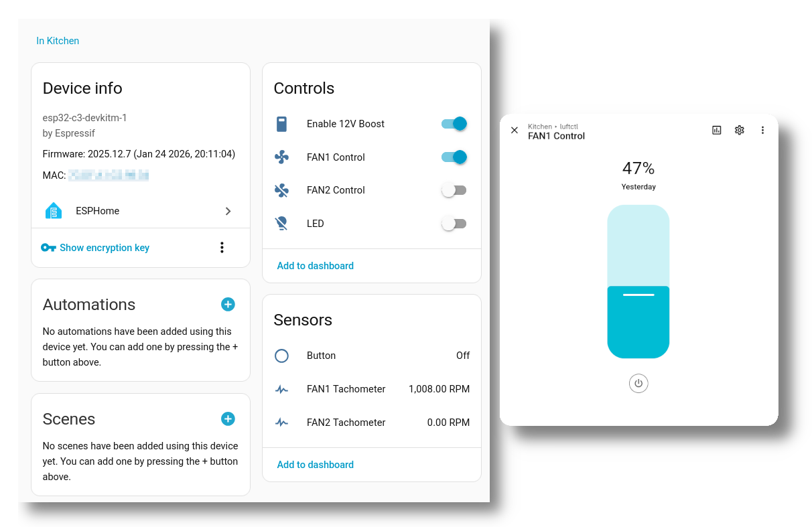
Task: Expand ESPHome entry using chevron arrow
Action: 228,211
